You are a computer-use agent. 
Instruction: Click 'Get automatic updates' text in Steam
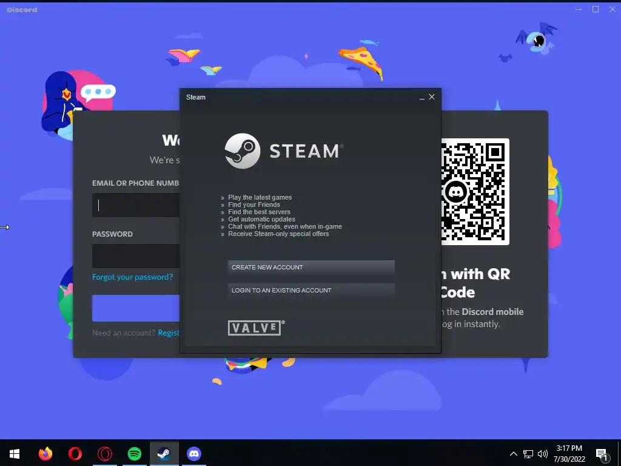point(261,219)
